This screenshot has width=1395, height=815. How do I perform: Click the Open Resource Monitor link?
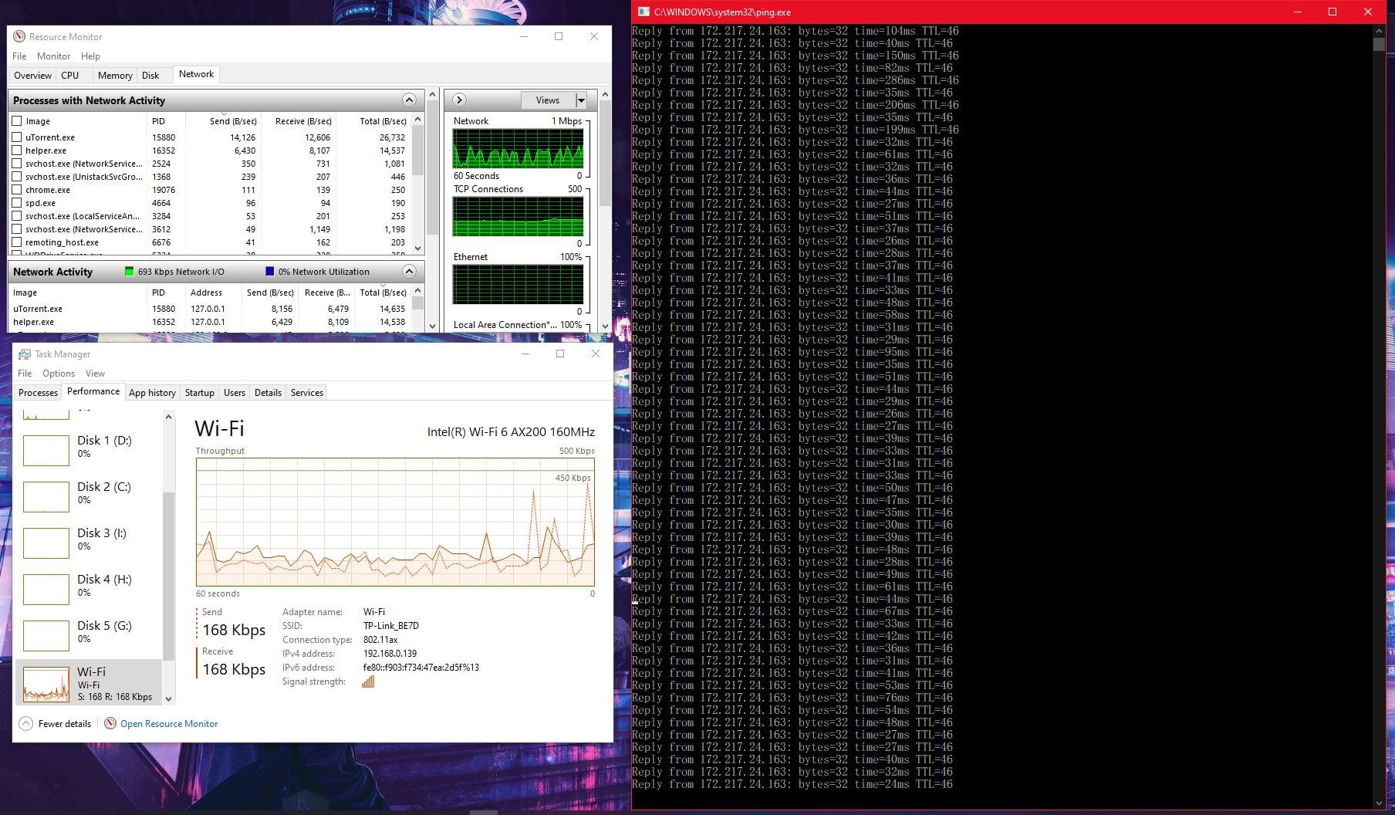pos(169,724)
